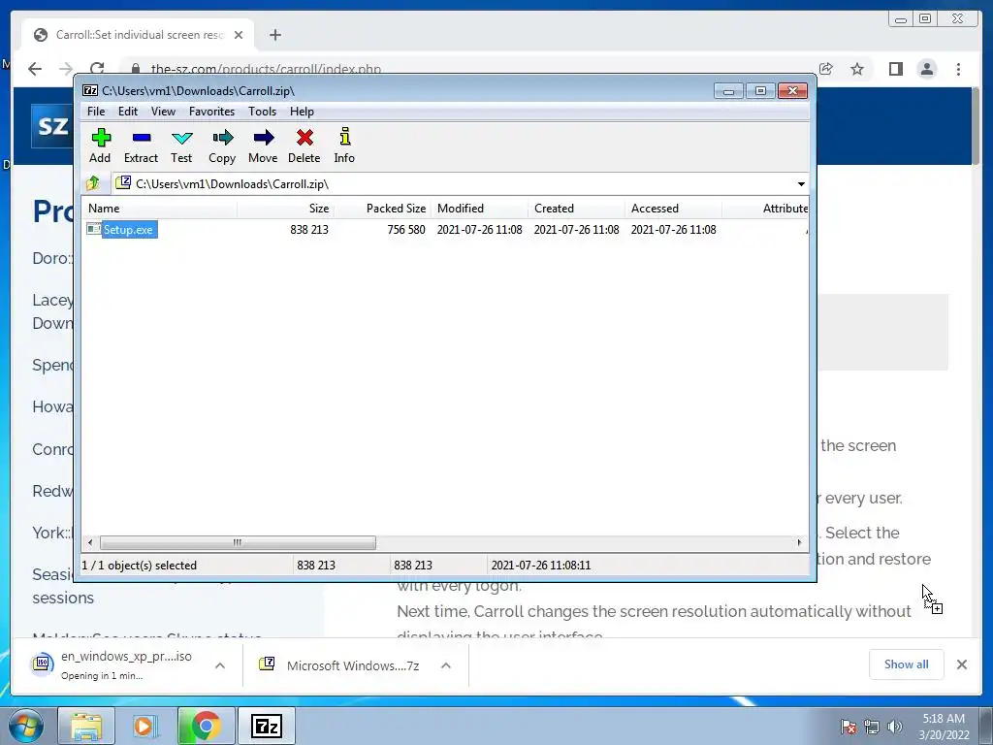Sort by the Modified column header
The width and height of the screenshot is (993, 745).
(x=479, y=209)
